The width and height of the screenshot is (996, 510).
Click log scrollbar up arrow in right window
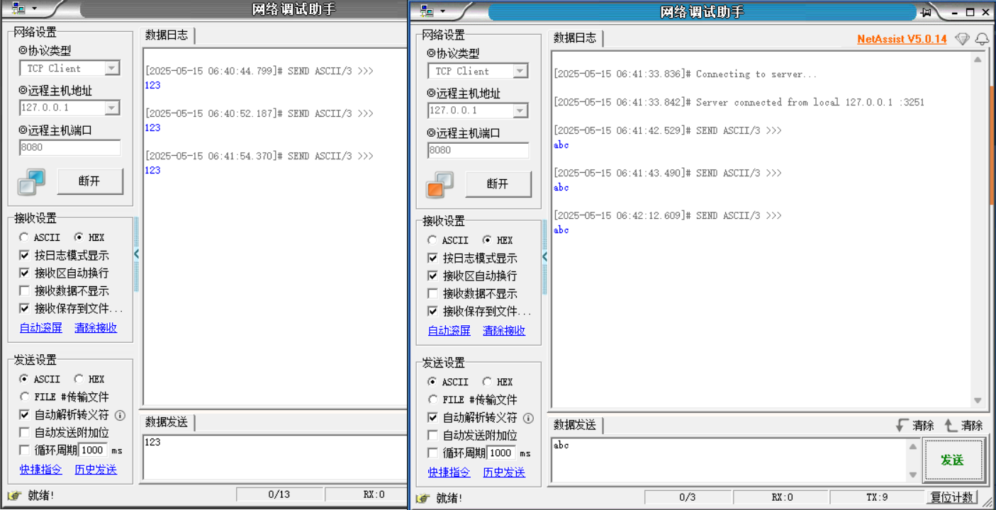coord(978,59)
